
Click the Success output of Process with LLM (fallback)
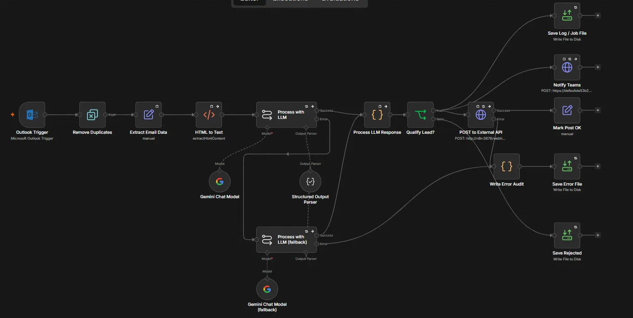(x=317, y=235)
